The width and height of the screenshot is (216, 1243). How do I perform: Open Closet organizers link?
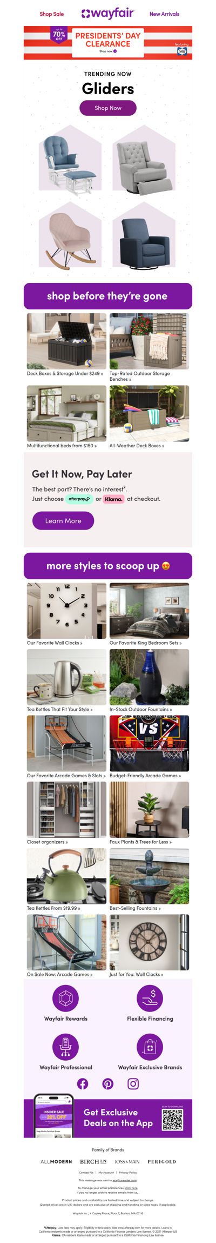(x=48, y=842)
